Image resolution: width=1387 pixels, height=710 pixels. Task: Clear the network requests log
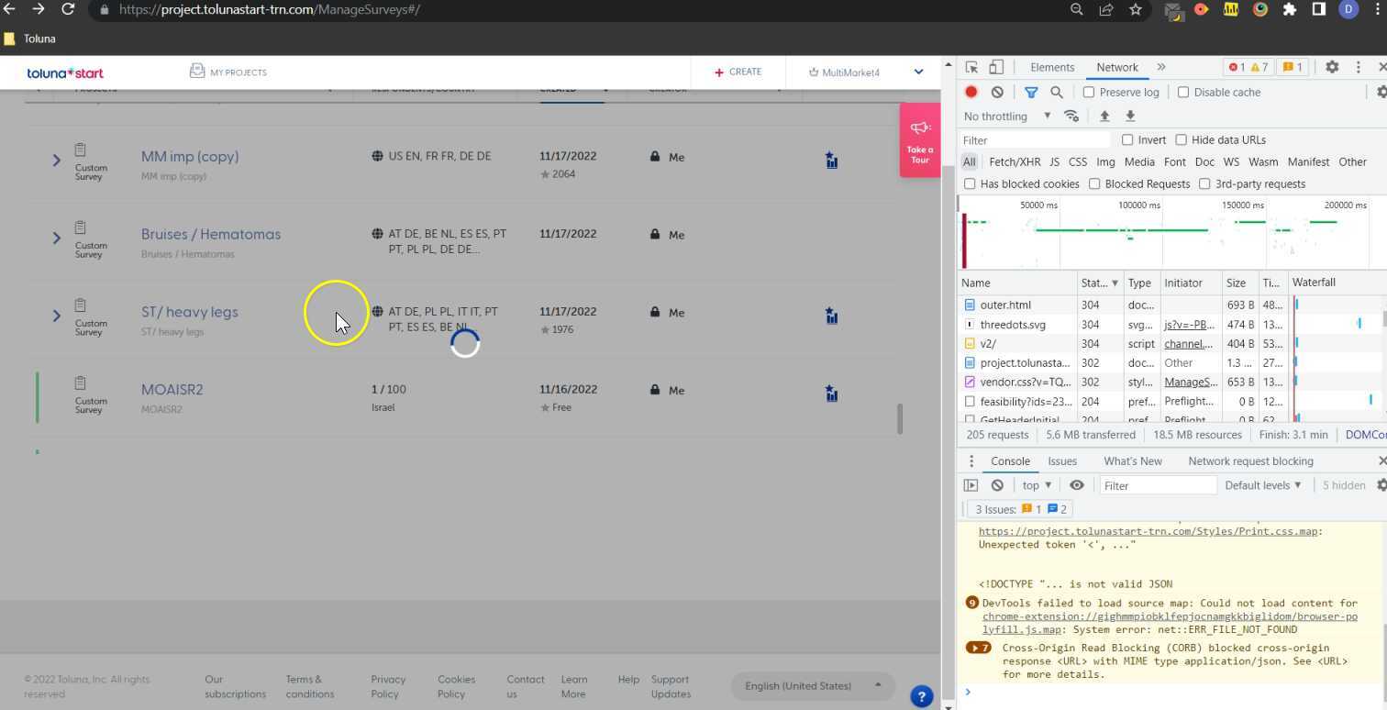pos(997,92)
